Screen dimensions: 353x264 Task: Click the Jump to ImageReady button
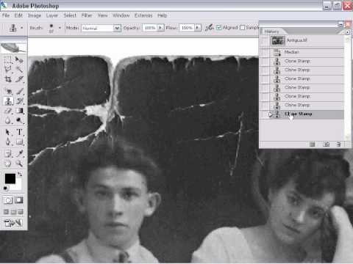(13, 223)
